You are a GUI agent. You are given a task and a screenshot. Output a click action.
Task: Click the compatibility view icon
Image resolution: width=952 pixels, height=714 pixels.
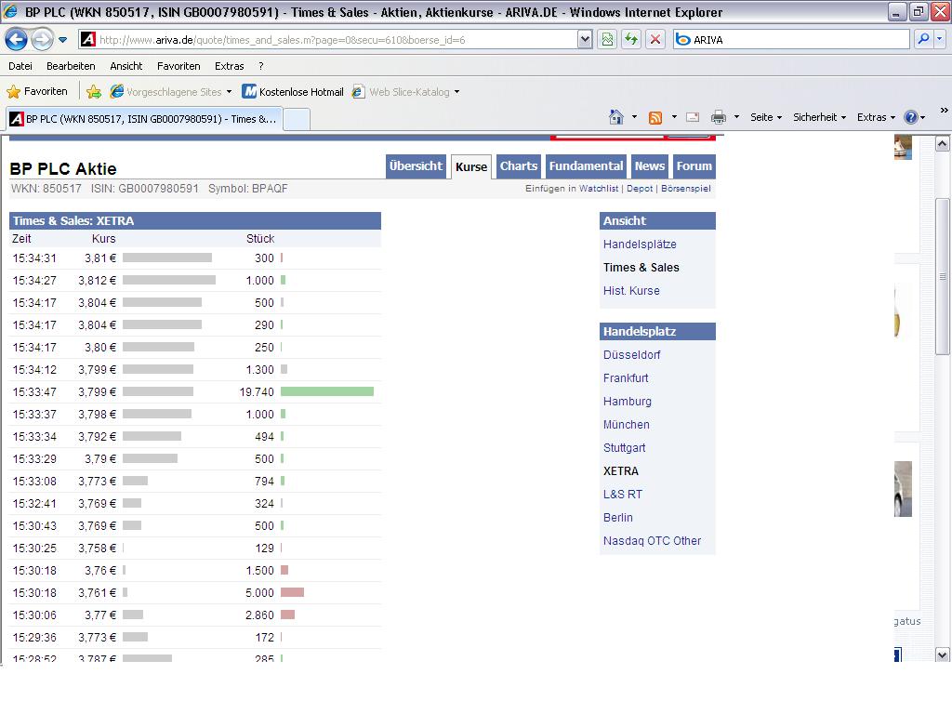click(x=607, y=40)
